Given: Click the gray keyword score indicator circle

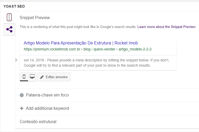Looking at the screenshot, I should tap(22, 95).
